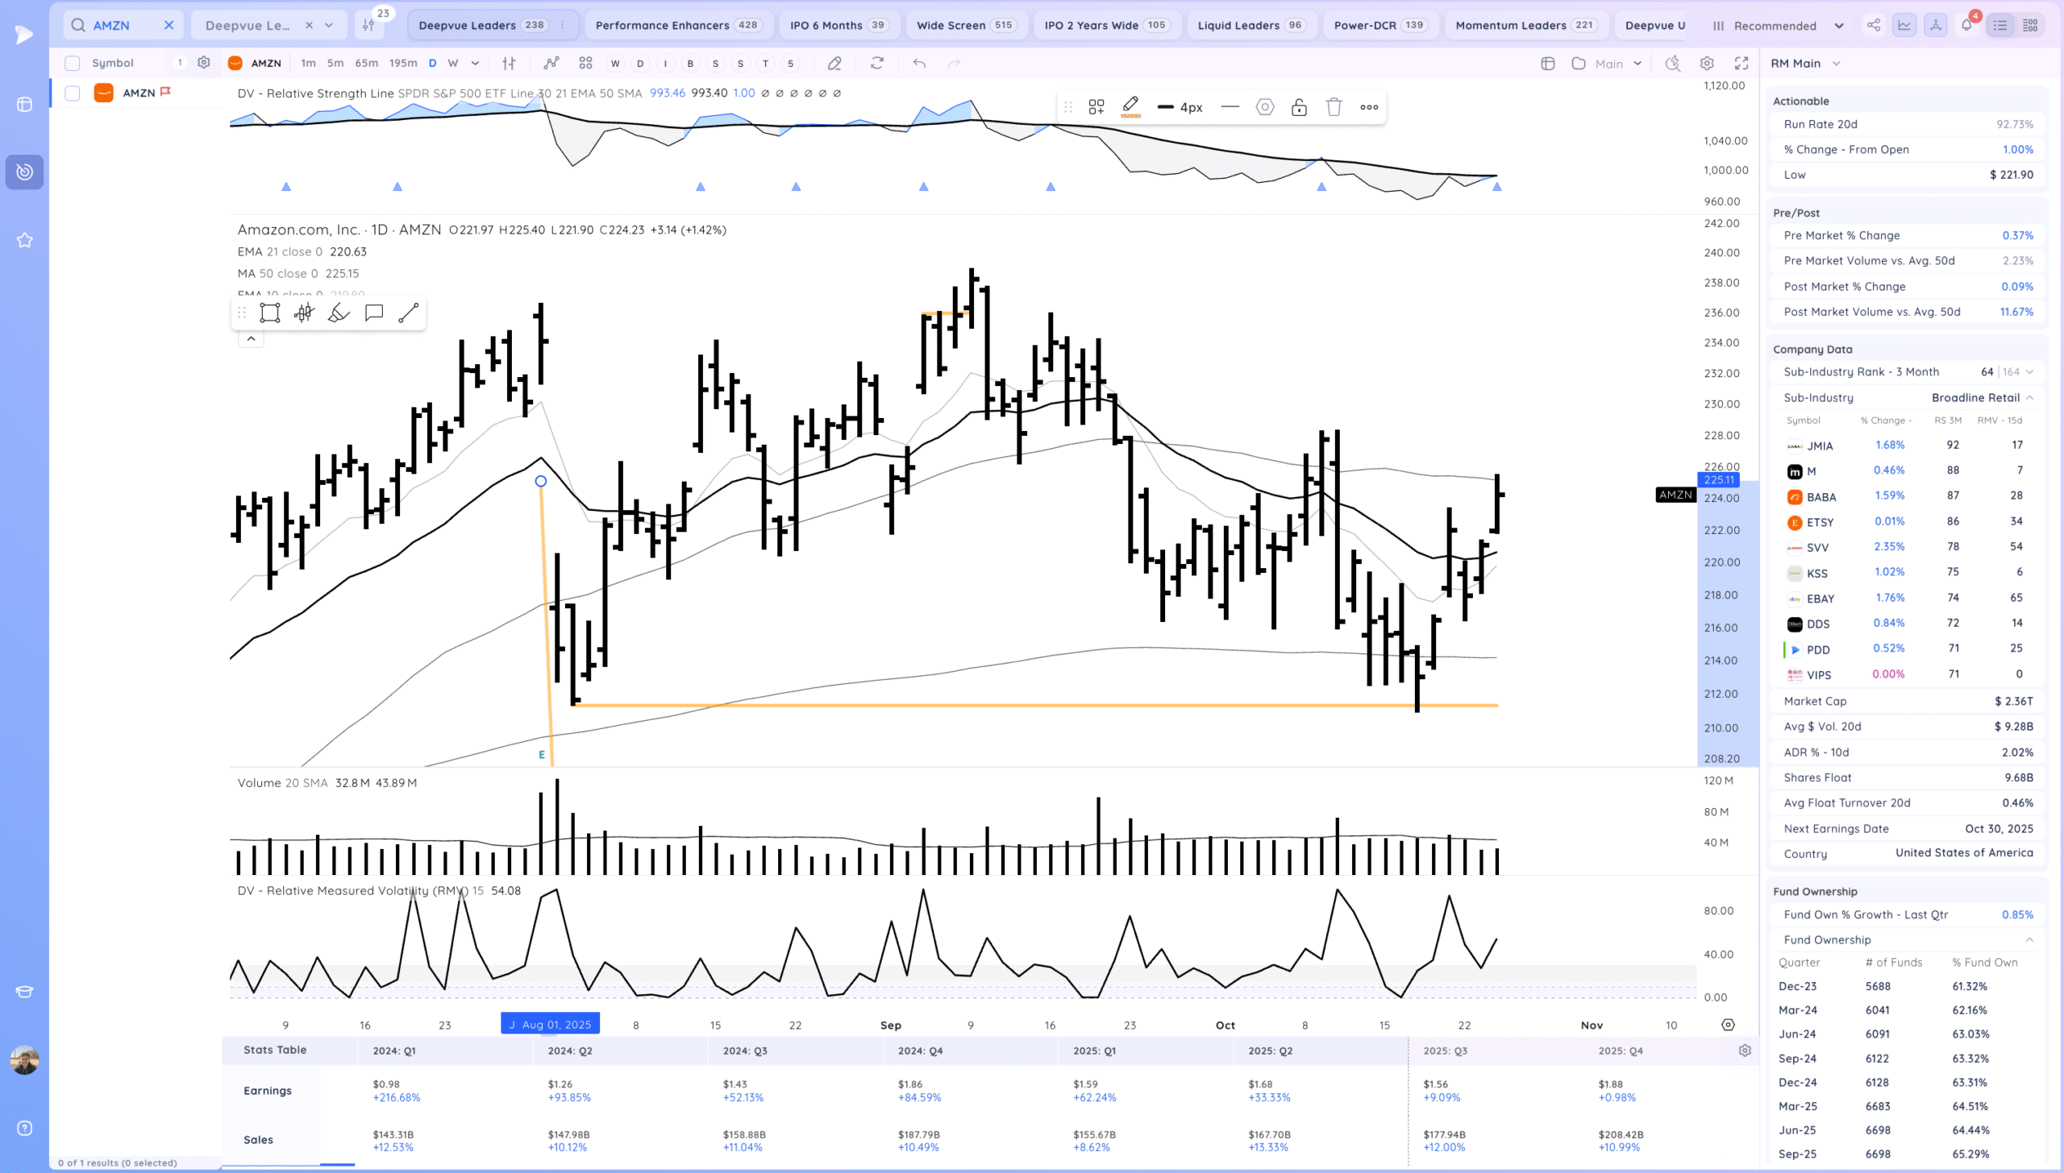Enter fullscreen chart mode

point(1741,63)
